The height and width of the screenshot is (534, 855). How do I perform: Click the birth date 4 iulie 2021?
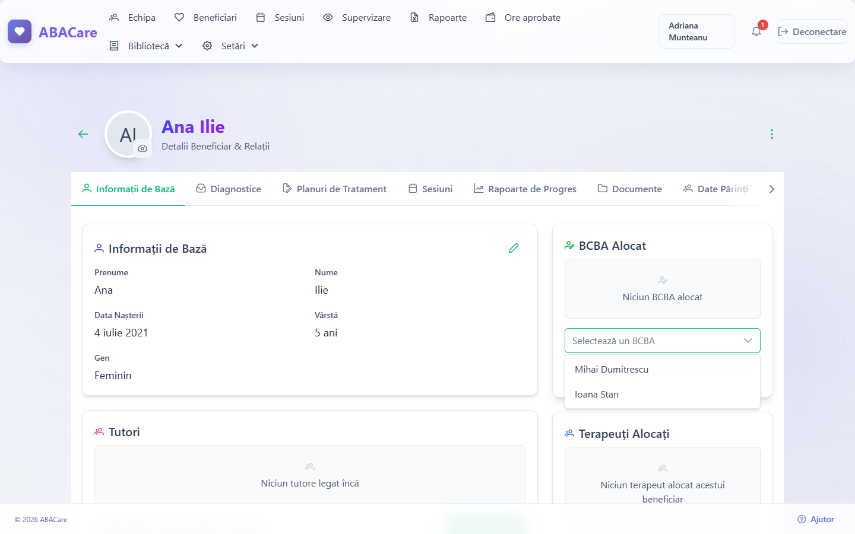pos(121,333)
